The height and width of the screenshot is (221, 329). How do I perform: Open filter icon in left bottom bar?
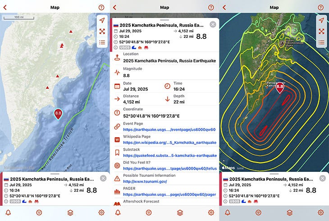tap(39, 212)
